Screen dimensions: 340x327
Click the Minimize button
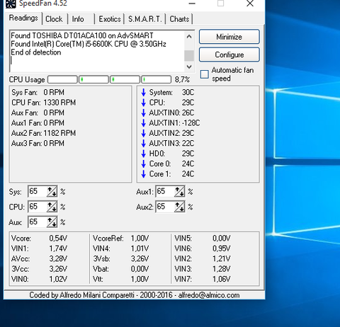(229, 37)
